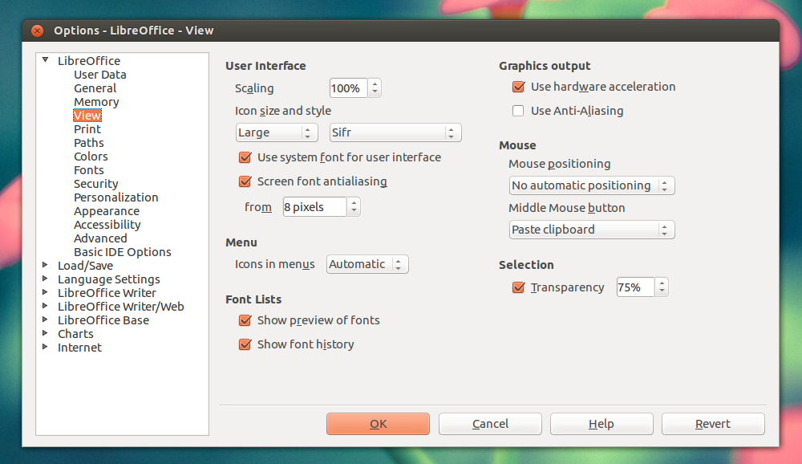Uncheck Show font history
The height and width of the screenshot is (464, 802).
point(245,344)
